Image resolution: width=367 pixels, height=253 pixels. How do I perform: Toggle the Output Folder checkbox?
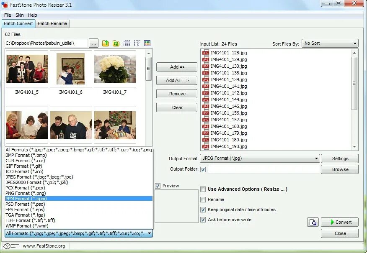point(203,169)
